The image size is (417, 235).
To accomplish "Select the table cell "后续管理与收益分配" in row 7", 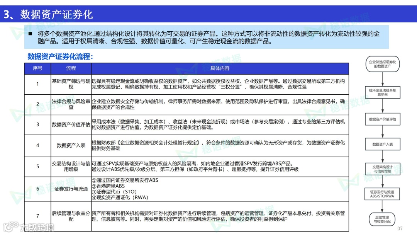I will [71, 216].
